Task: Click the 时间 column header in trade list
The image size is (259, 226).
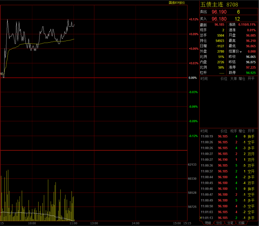Action: pos(204,131)
